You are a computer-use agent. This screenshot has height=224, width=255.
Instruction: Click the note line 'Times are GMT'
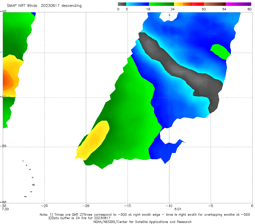(66, 215)
